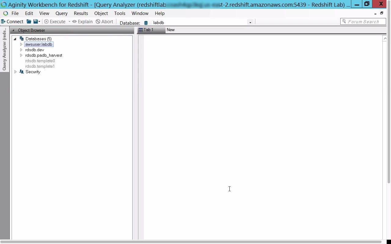This screenshot has height=244, width=391.
Task: Click the Execute button
Action: (x=55, y=22)
